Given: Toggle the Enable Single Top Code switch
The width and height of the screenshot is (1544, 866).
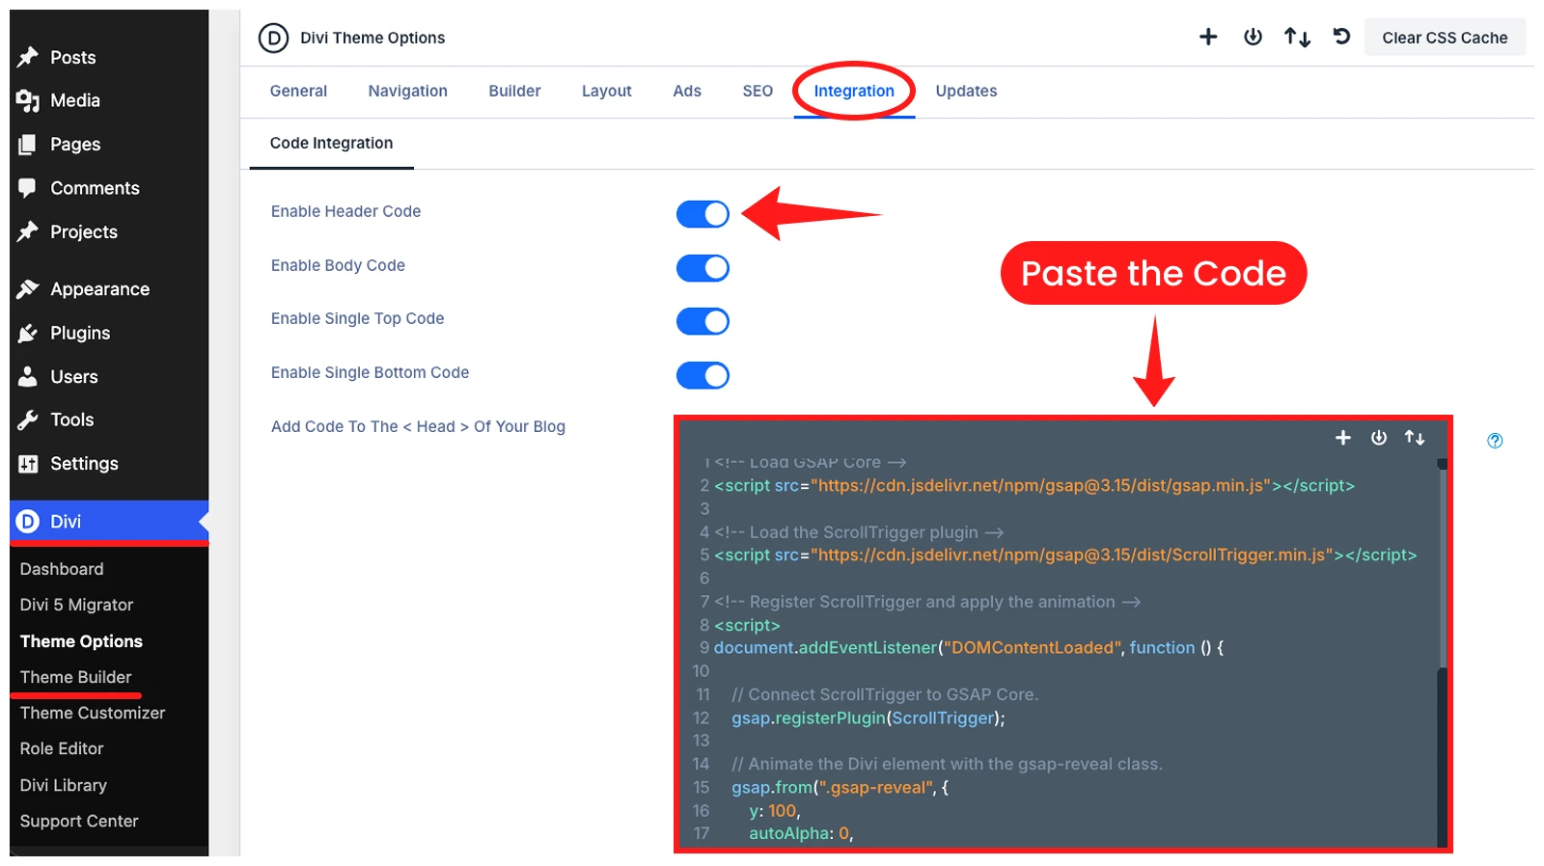Looking at the screenshot, I should [703, 321].
